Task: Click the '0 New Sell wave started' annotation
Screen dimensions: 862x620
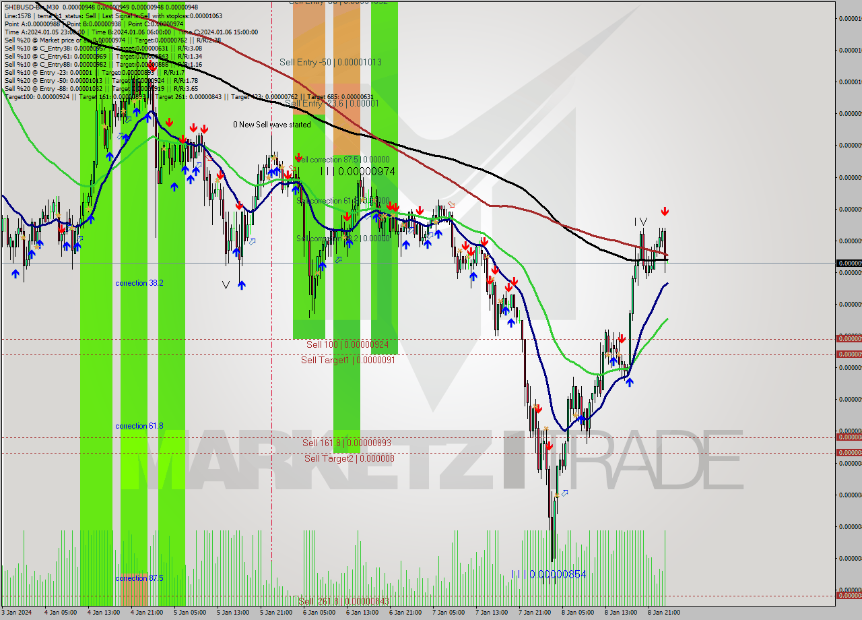Action: [x=272, y=125]
